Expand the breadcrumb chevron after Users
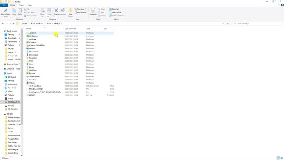Image resolution: width=284 pixels, height=160 pixels. pyautogui.click(x=53, y=24)
